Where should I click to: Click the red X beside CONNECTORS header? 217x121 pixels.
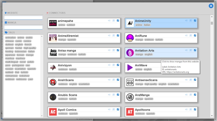point(47,13)
